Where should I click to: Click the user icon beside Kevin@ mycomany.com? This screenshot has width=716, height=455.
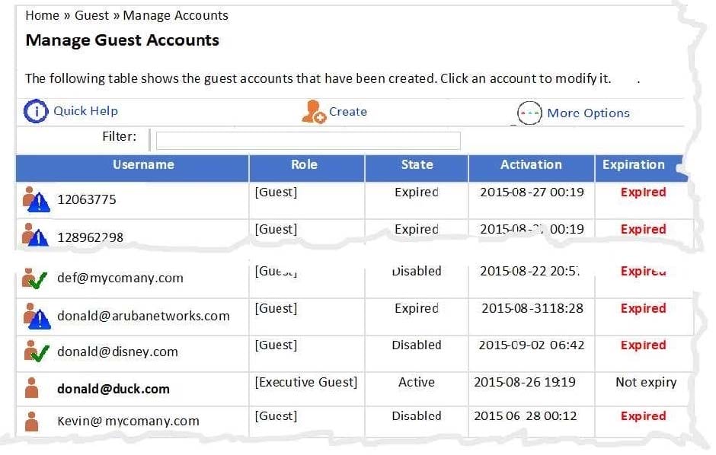32,421
